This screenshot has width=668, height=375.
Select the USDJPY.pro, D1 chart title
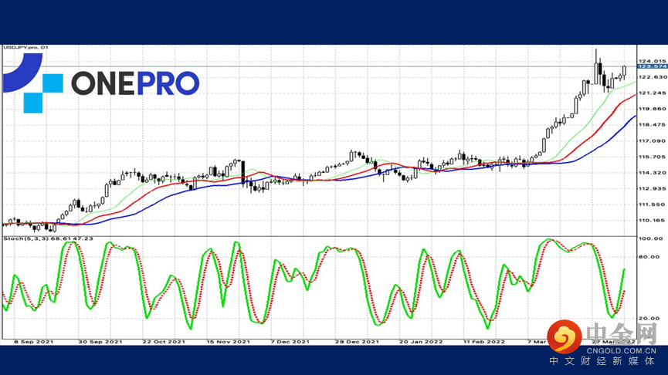tap(27, 47)
